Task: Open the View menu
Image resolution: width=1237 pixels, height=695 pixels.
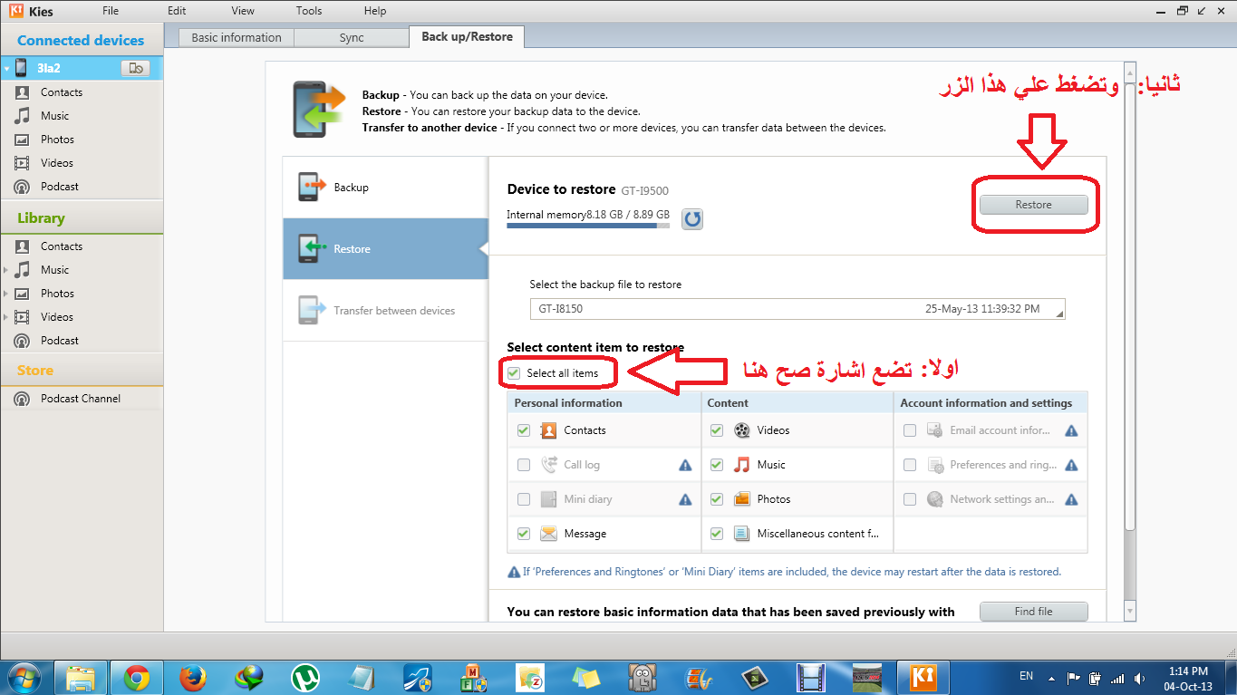Action: (243, 11)
